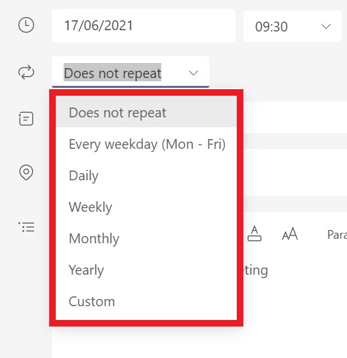Open the 09:30 time dropdown
This screenshot has width=347, height=358.
point(293,26)
